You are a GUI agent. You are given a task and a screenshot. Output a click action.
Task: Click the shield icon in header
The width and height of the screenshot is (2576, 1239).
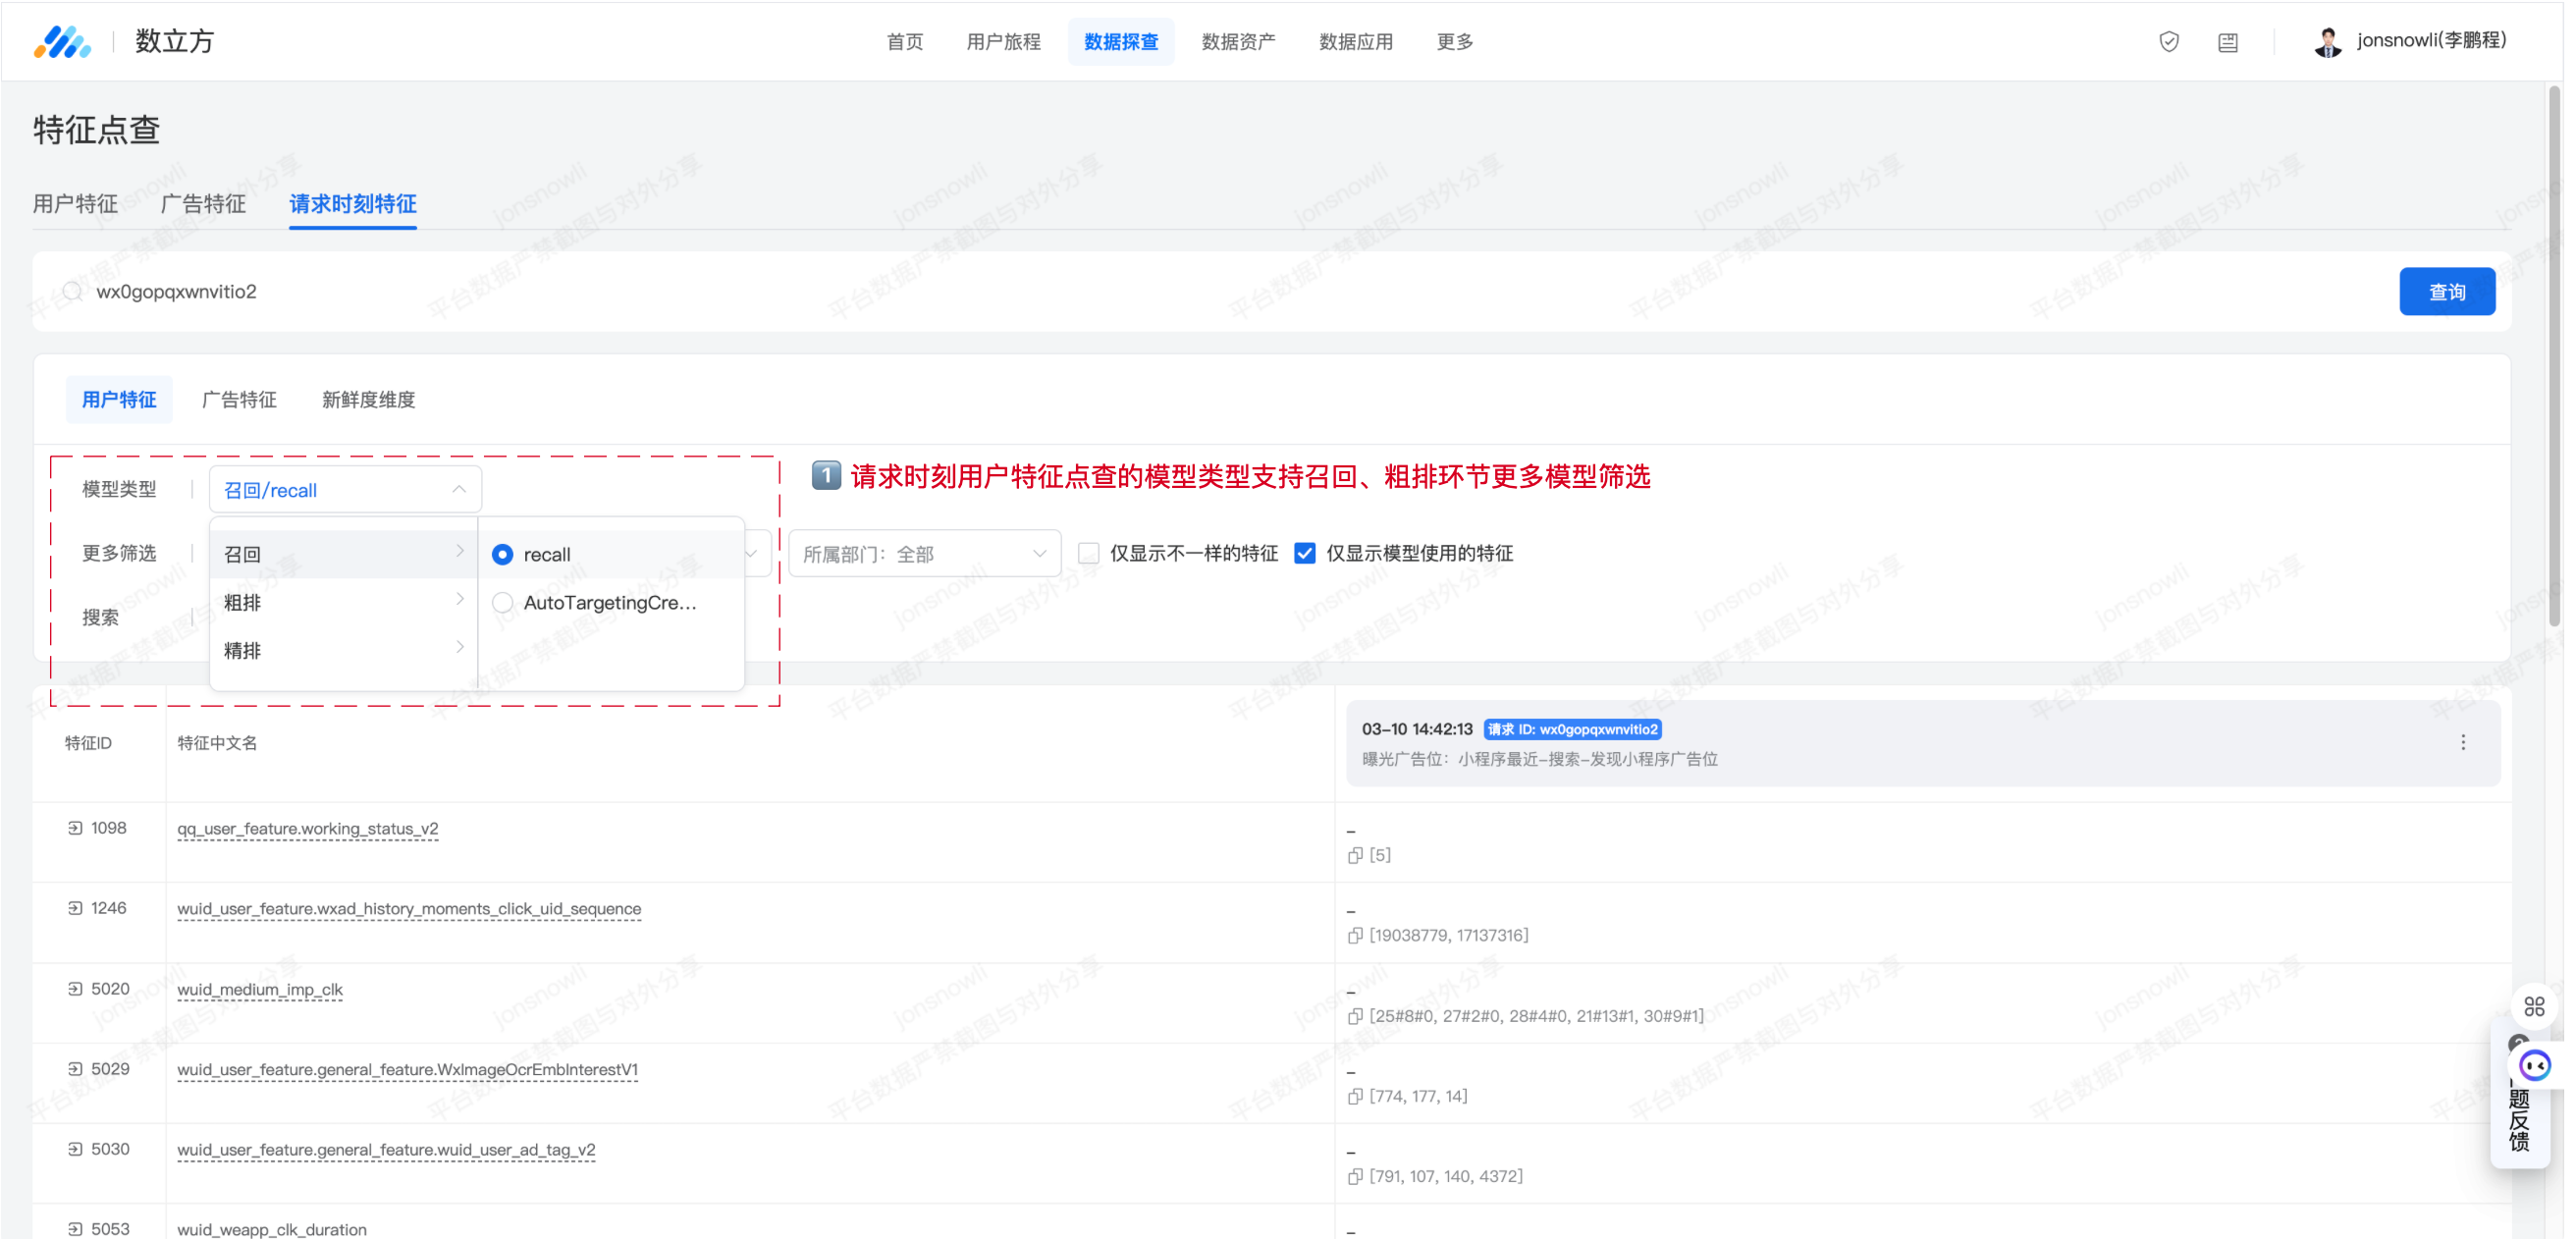[2168, 41]
